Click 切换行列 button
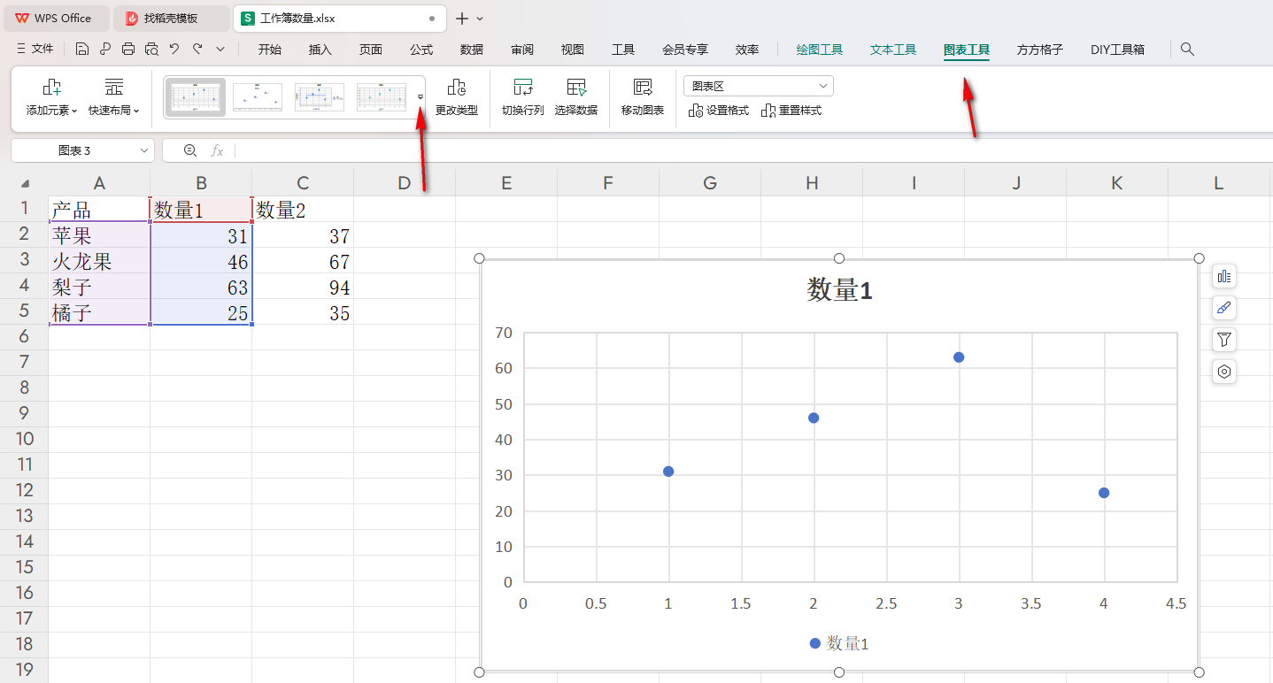This screenshot has width=1273, height=683. (x=523, y=97)
